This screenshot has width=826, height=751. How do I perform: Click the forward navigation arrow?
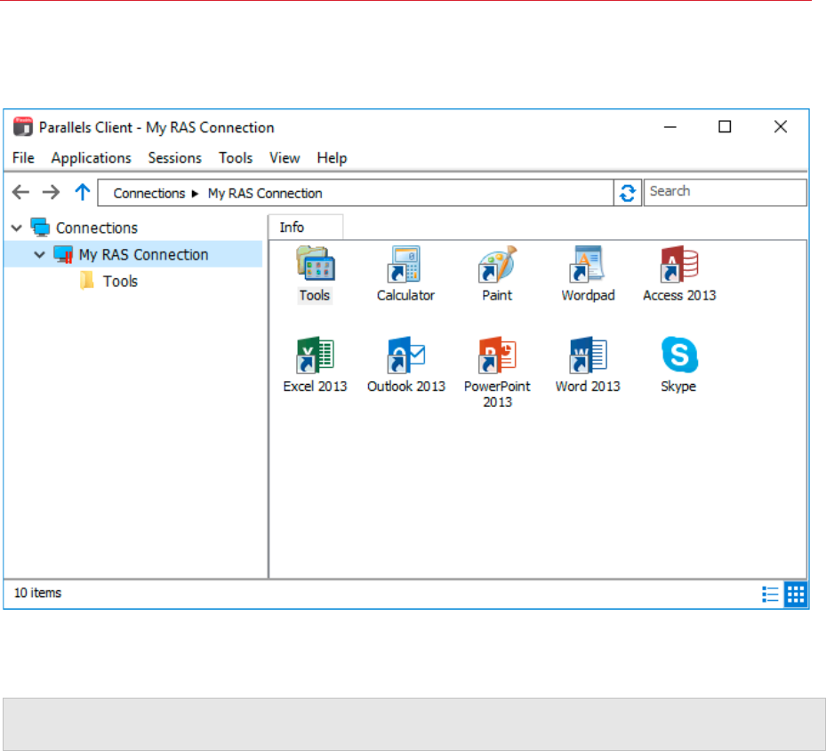(51, 192)
